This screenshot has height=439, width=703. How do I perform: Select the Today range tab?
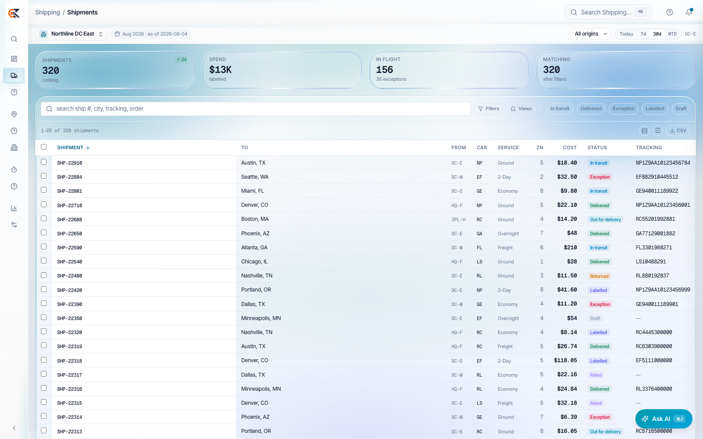click(626, 34)
